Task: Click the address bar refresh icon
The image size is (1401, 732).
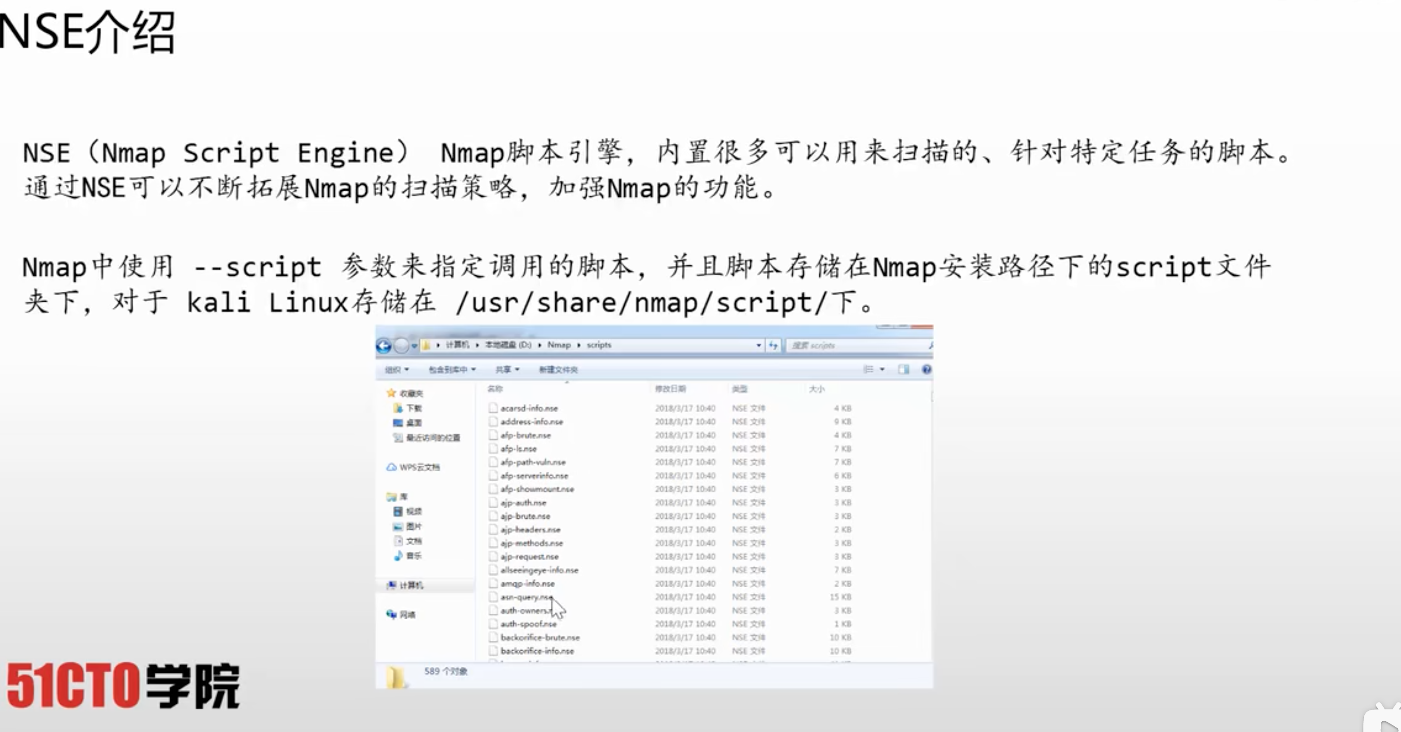Action: point(773,346)
